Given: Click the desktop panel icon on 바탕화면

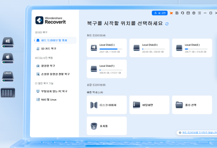Looking at the screenshot, I should pyautogui.click(x=137, y=105).
